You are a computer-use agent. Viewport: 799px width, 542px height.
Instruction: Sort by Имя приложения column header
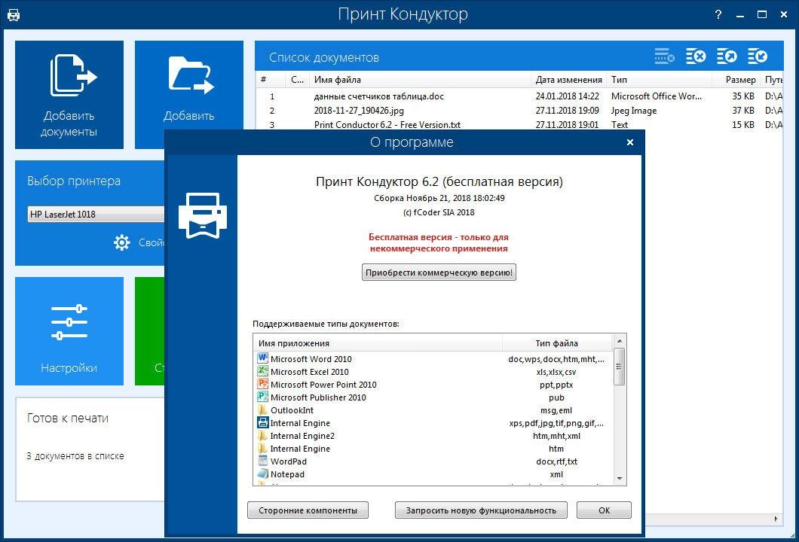378,343
